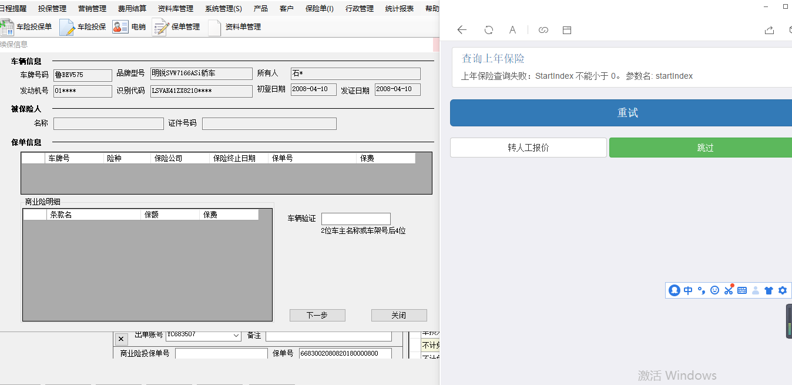The height and width of the screenshot is (385, 792).
Task: Click the 品牌型号 field 明锐SVW7166ASi轿车
Action: [x=202, y=73]
